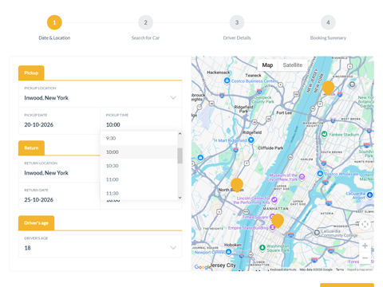The height and width of the screenshot is (287, 383).
Task: Go to step 1 circle
Action: 54,22
